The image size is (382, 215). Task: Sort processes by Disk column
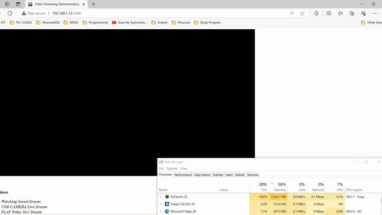point(297,187)
